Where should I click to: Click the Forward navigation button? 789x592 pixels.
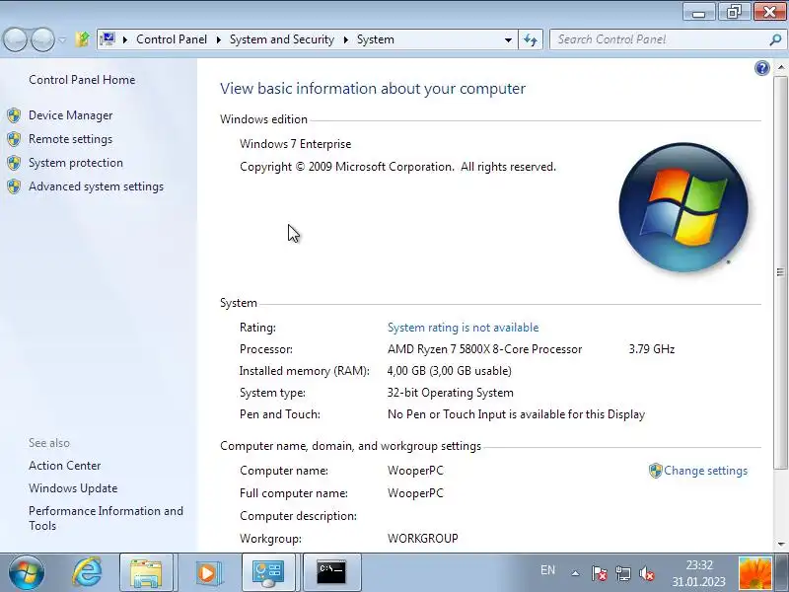[x=42, y=39]
